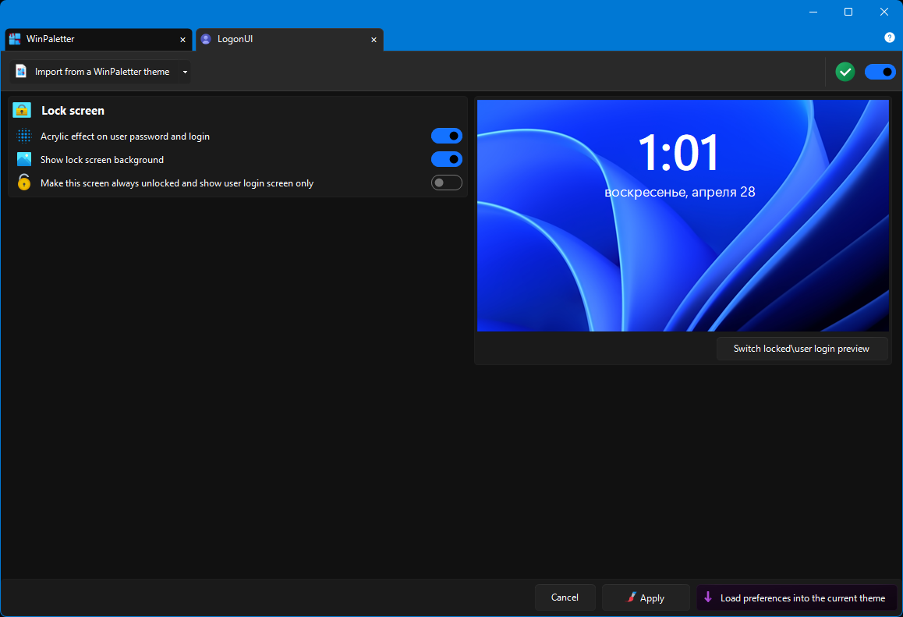Turn off the main LogonUI toggle

click(880, 72)
